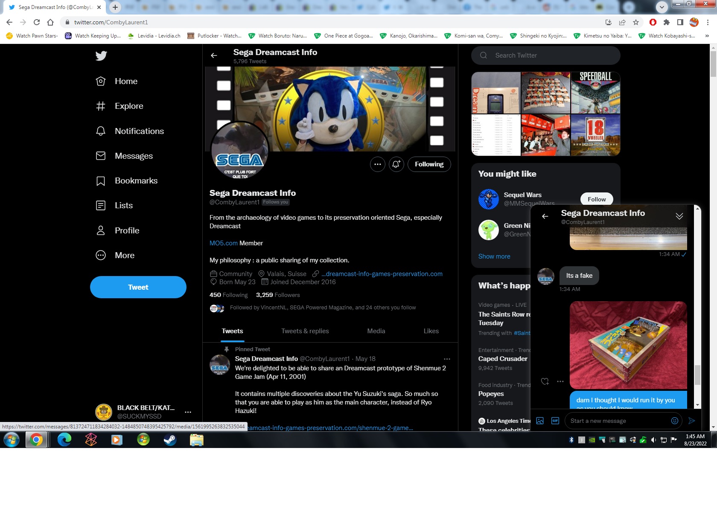Screen dimensions: 717x512
Task: Open the Explore page
Action: pos(119,106)
